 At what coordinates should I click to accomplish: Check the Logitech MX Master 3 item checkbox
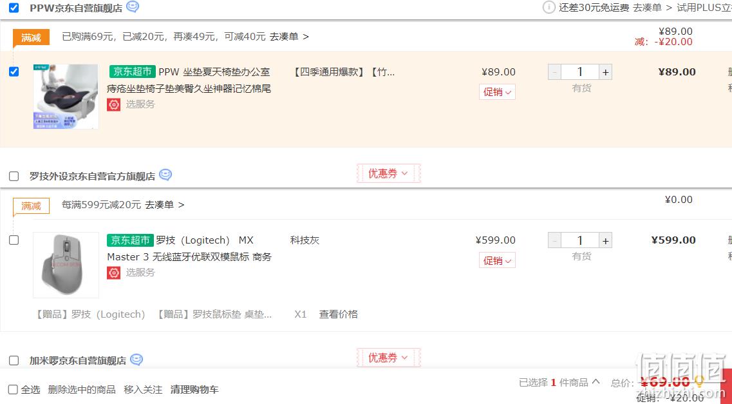pyautogui.click(x=14, y=240)
